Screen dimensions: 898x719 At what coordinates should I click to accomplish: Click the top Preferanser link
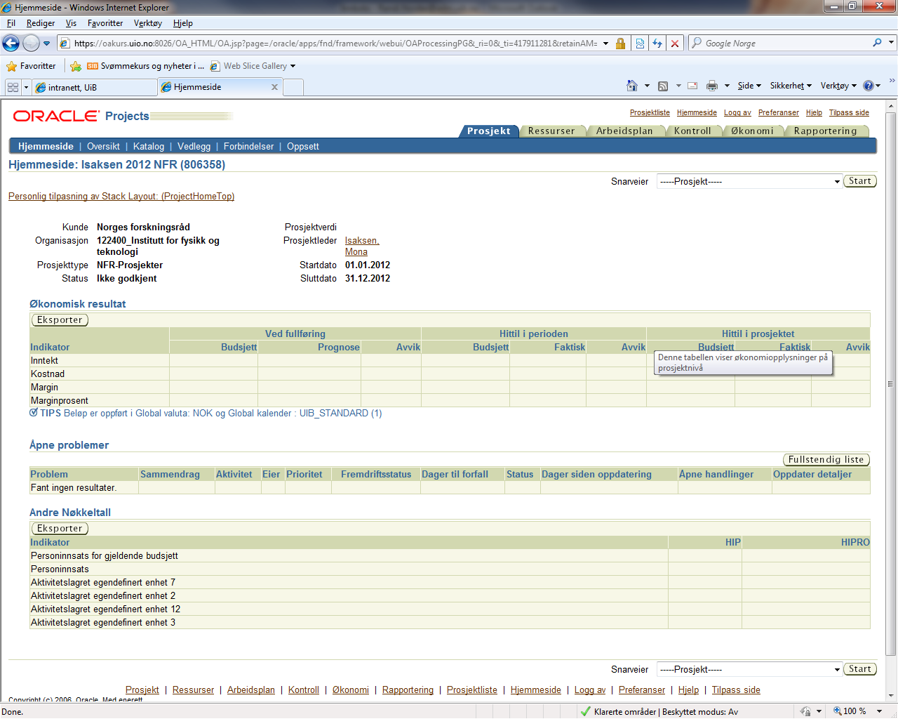779,112
